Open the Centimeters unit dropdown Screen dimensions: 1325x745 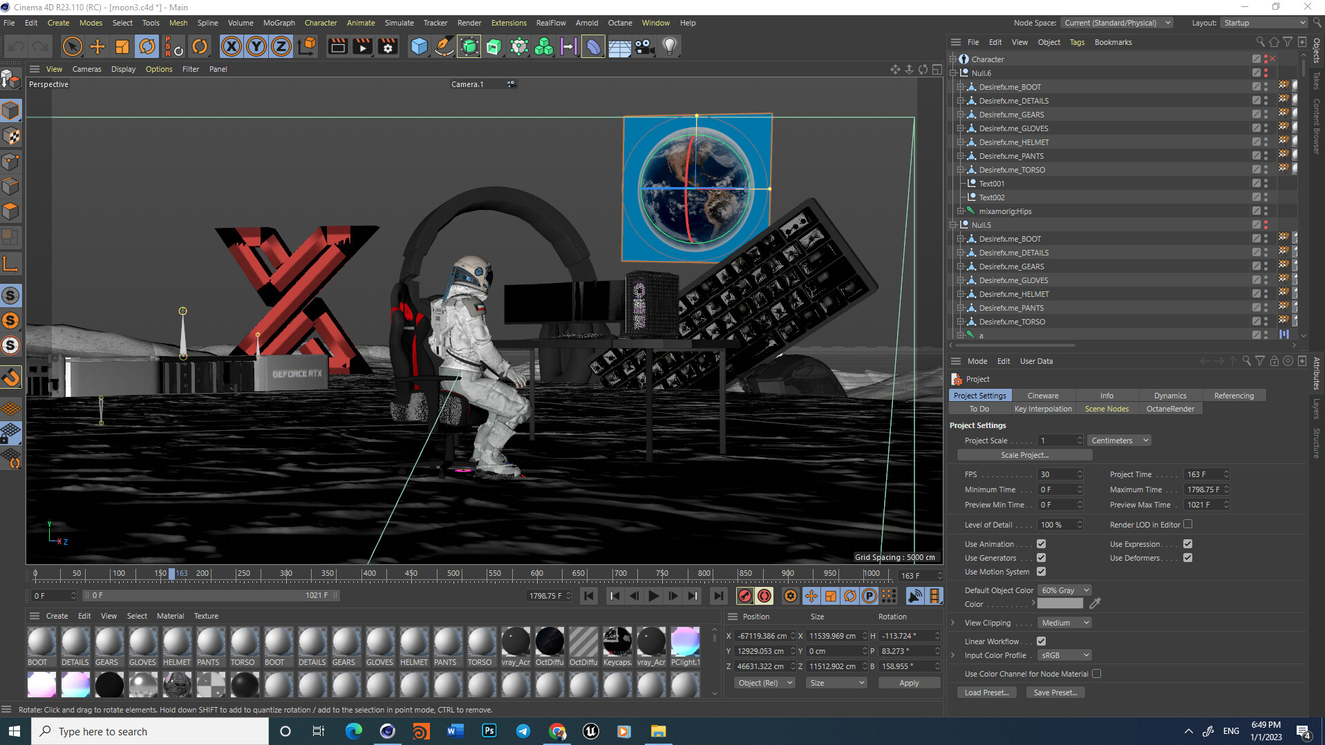1120,441
